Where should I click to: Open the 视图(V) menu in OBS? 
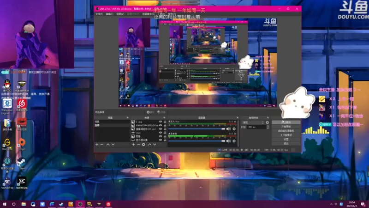click(120, 14)
